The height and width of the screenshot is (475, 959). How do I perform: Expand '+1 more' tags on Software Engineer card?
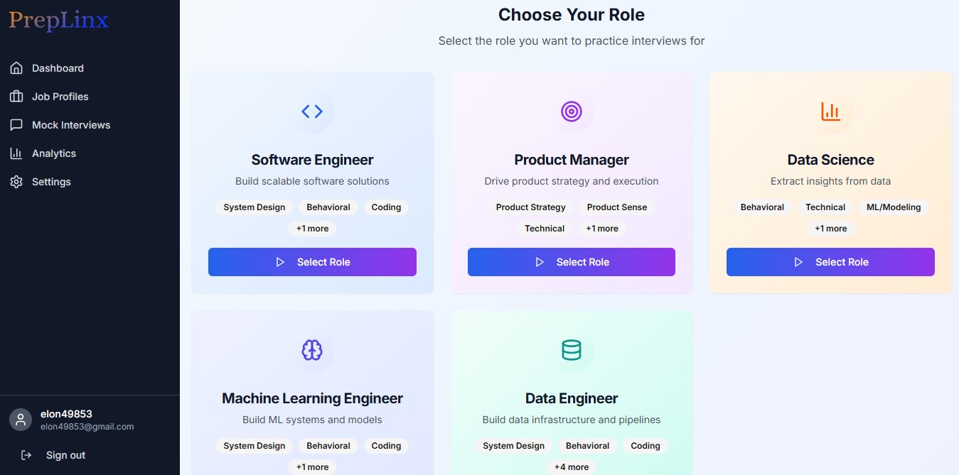pos(312,229)
